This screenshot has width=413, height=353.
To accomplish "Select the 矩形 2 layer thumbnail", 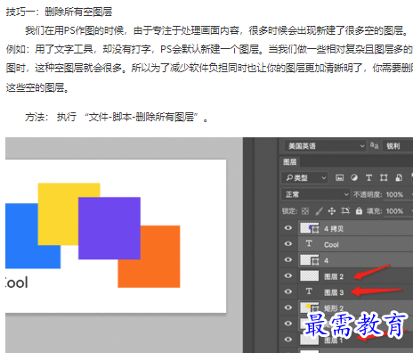I will point(310,308).
